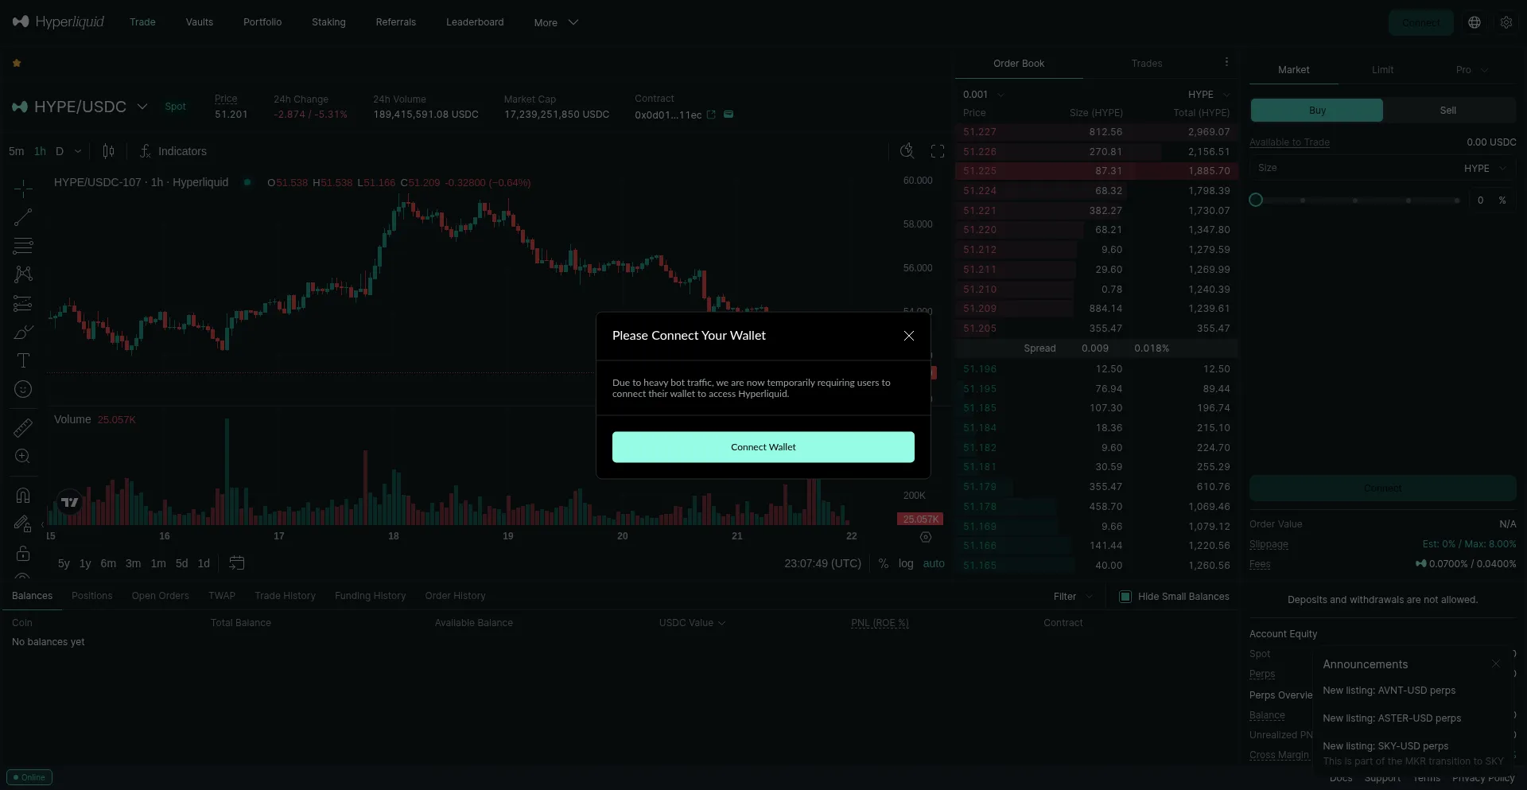
Task: Open the Open Orders tab
Action: click(x=161, y=596)
